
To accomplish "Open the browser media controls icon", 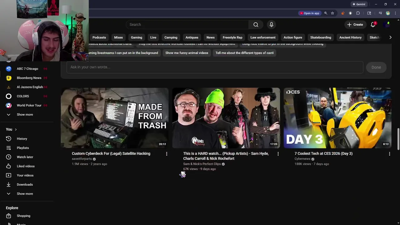I will (380, 13).
